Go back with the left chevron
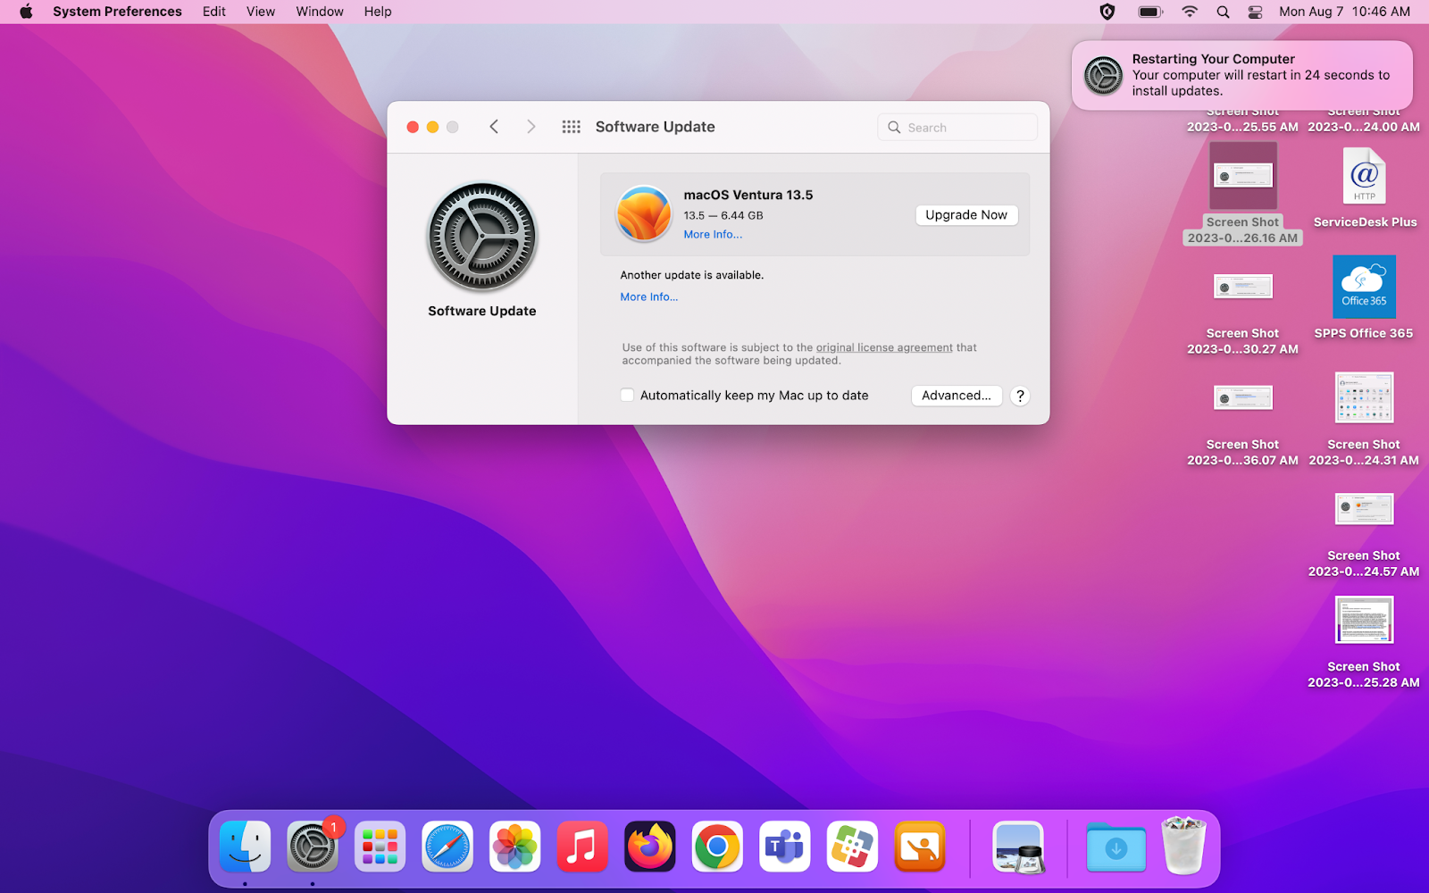This screenshot has width=1429, height=893. (x=494, y=127)
